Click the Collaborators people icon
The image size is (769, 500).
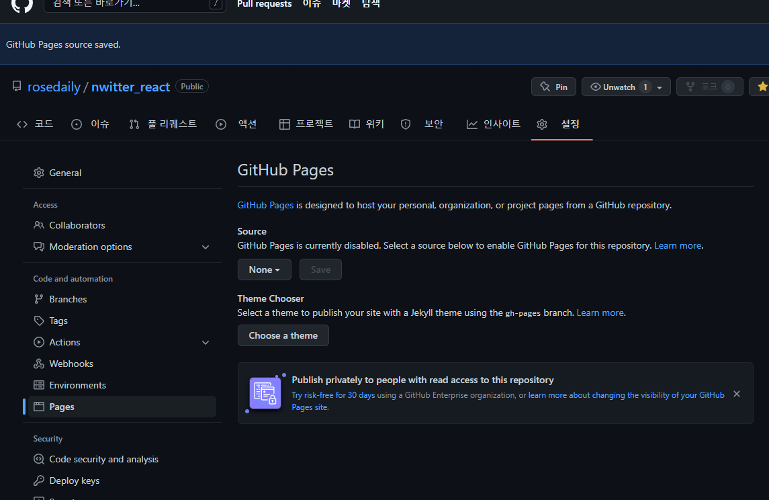(x=39, y=225)
